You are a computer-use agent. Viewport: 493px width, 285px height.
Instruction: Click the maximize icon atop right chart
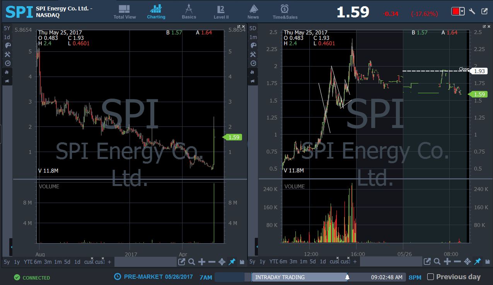(484, 26)
